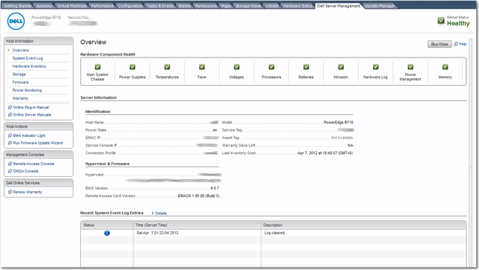Select the Processors health icon
This screenshot has height=270, width=479.
271,67
